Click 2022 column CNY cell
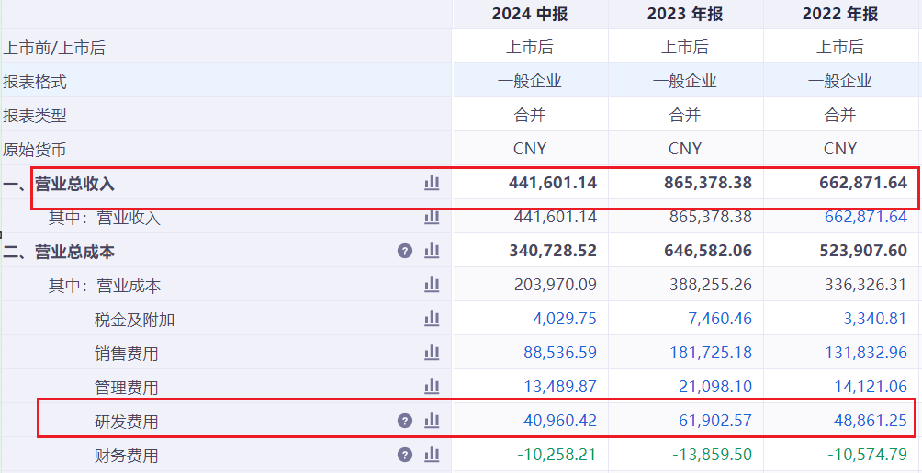The height and width of the screenshot is (473, 922). [840, 149]
